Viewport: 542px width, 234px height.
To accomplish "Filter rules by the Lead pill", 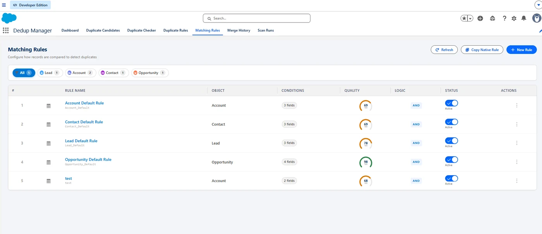I will click(50, 73).
